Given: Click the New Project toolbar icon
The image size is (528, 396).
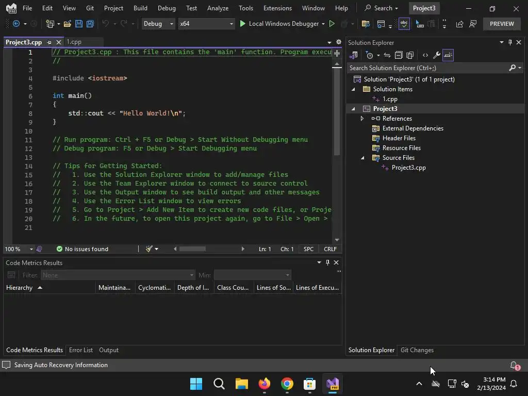Looking at the screenshot, I should tap(50, 24).
